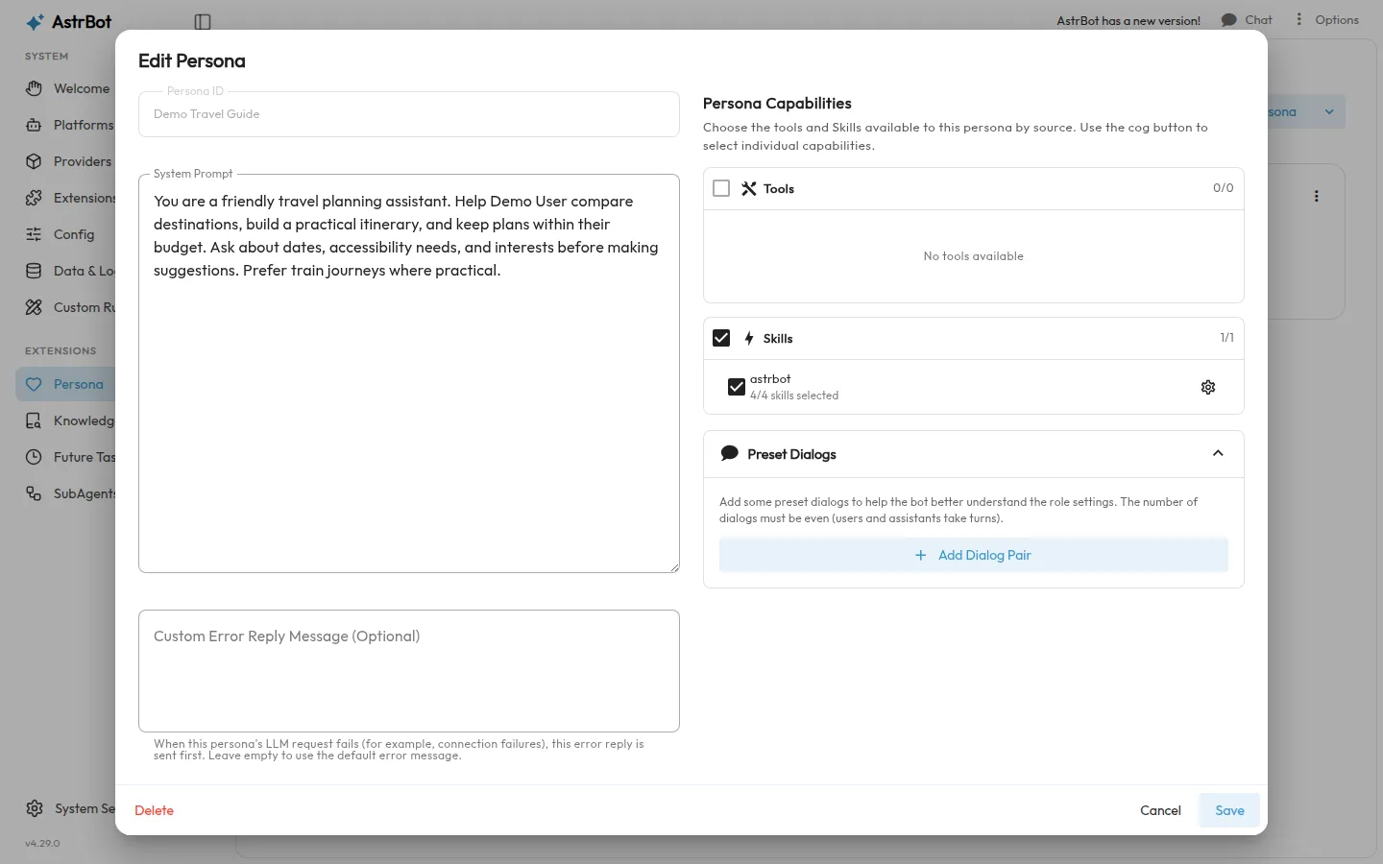Collapse the Preset Dialogs section
This screenshot has height=864, width=1383.
(x=1218, y=453)
